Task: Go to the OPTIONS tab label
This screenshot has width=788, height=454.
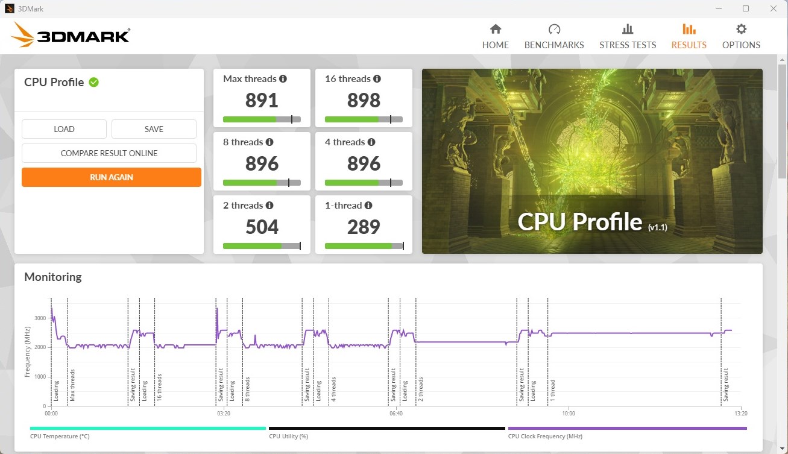Action: [741, 45]
